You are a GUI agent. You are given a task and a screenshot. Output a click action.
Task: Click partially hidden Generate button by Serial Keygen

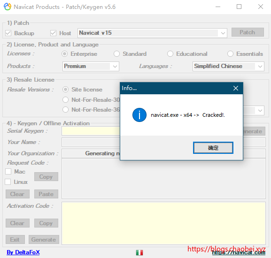tap(254, 131)
